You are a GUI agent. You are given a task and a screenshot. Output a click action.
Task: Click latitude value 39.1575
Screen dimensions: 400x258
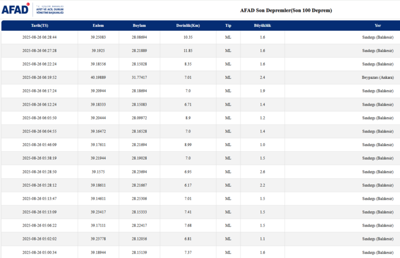point(98,172)
